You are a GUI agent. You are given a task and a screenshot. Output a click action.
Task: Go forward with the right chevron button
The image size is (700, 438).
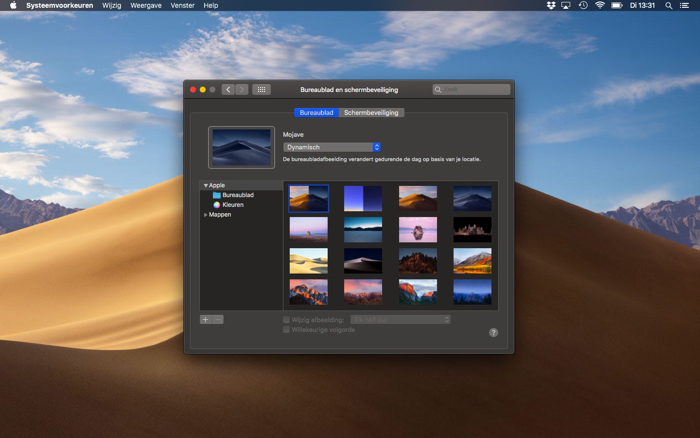point(242,90)
